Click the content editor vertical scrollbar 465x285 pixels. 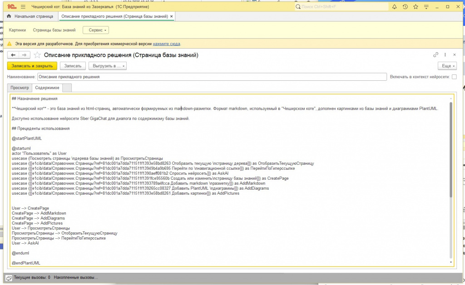[451, 150]
